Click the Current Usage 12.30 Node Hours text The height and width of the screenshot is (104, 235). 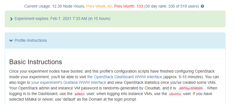(55, 6)
